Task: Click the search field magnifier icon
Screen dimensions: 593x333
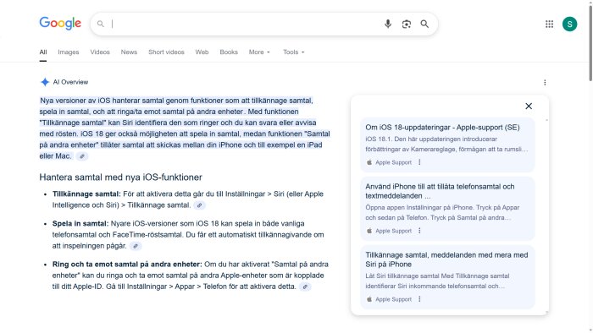Action: 100,24
